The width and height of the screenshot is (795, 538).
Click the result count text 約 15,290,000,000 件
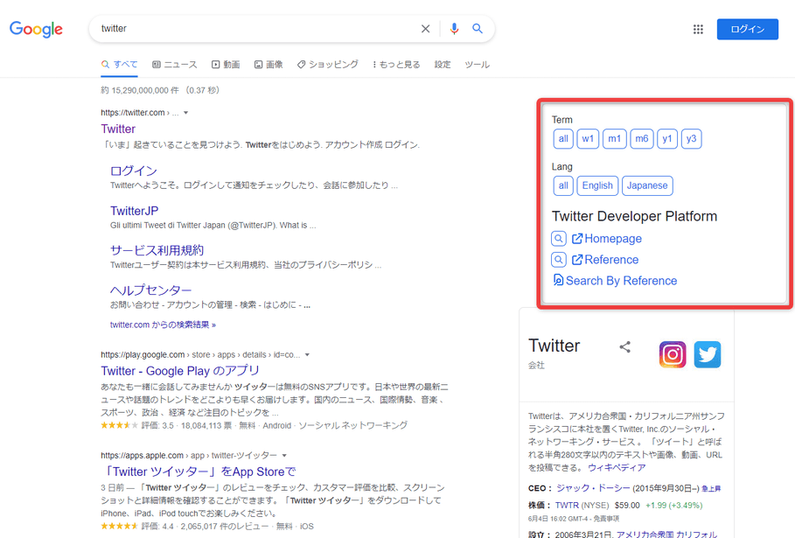pos(140,90)
